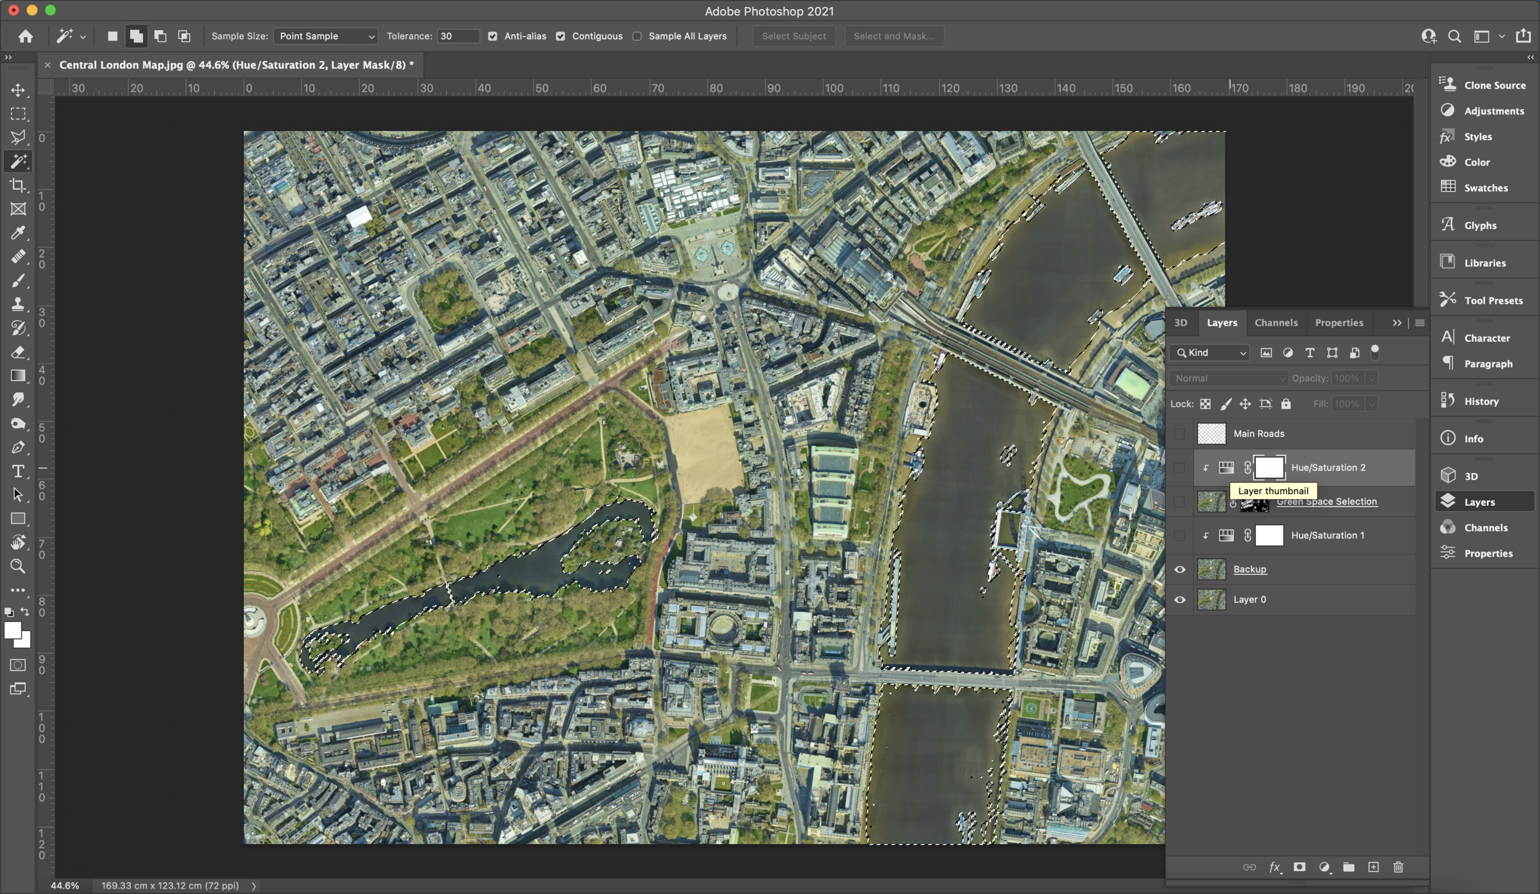Viewport: 1540px width, 894px height.
Task: Open the History panel from dock
Action: pyautogui.click(x=1481, y=401)
